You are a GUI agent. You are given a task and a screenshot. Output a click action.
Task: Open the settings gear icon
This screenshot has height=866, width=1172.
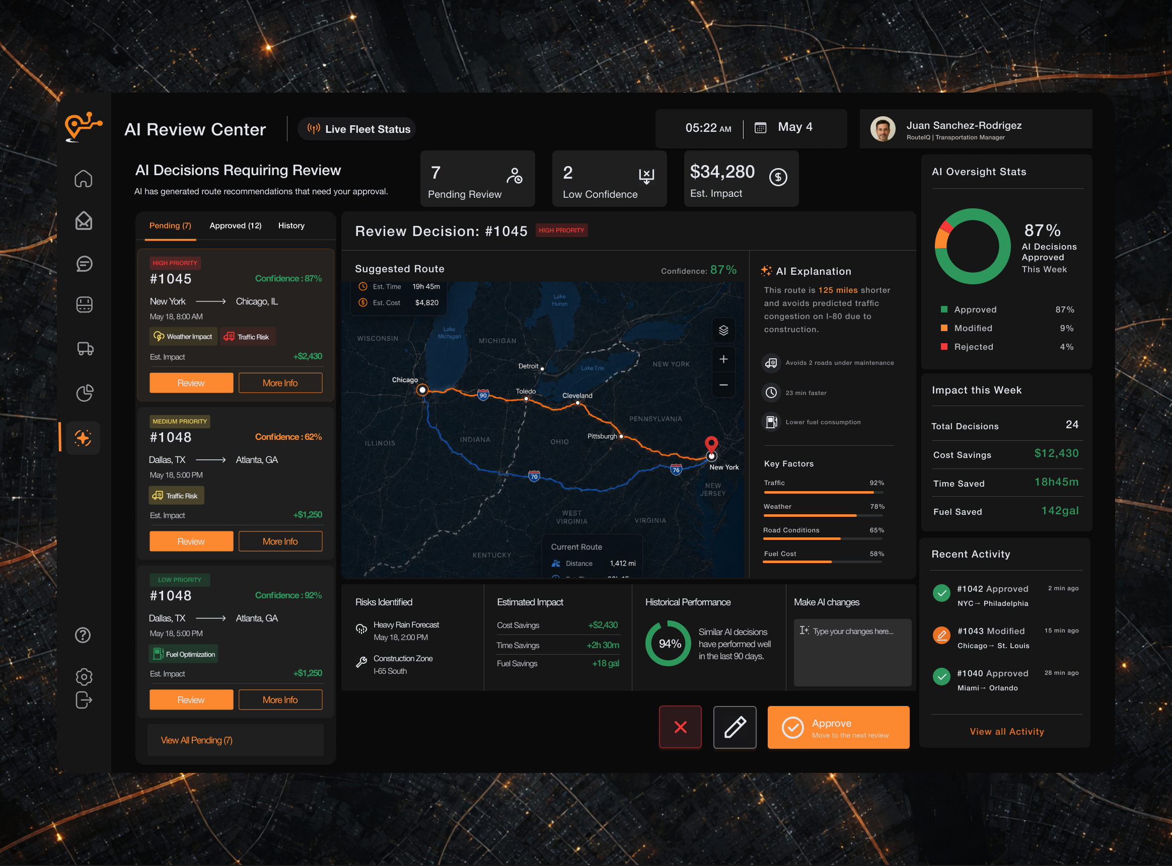pyautogui.click(x=84, y=677)
